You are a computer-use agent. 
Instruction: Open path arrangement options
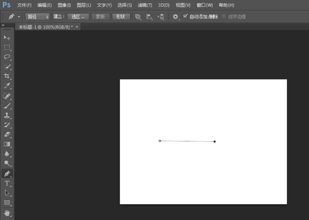[x=161, y=17]
